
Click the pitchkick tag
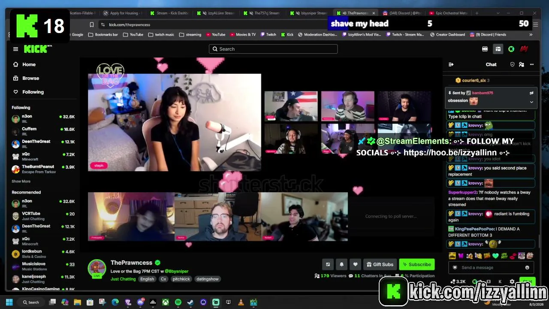click(x=181, y=279)
